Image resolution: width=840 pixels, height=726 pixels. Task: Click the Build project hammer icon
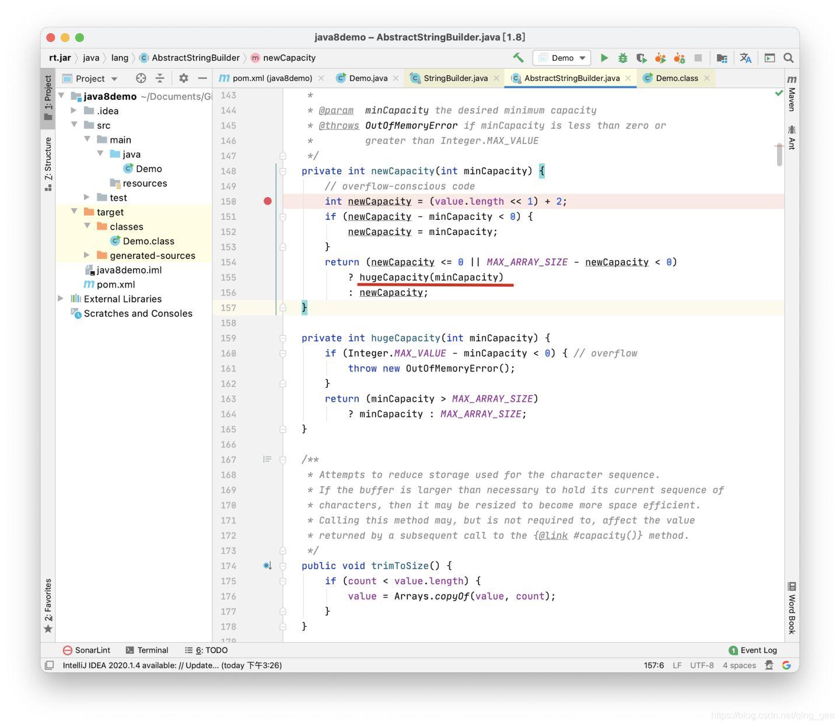tap(518, 58)
